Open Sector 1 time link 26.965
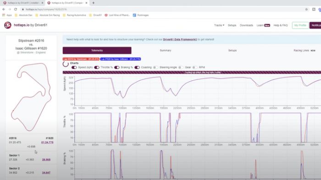Image resolution: width=321 pixels, height=180 pixels. click(46, 159)
